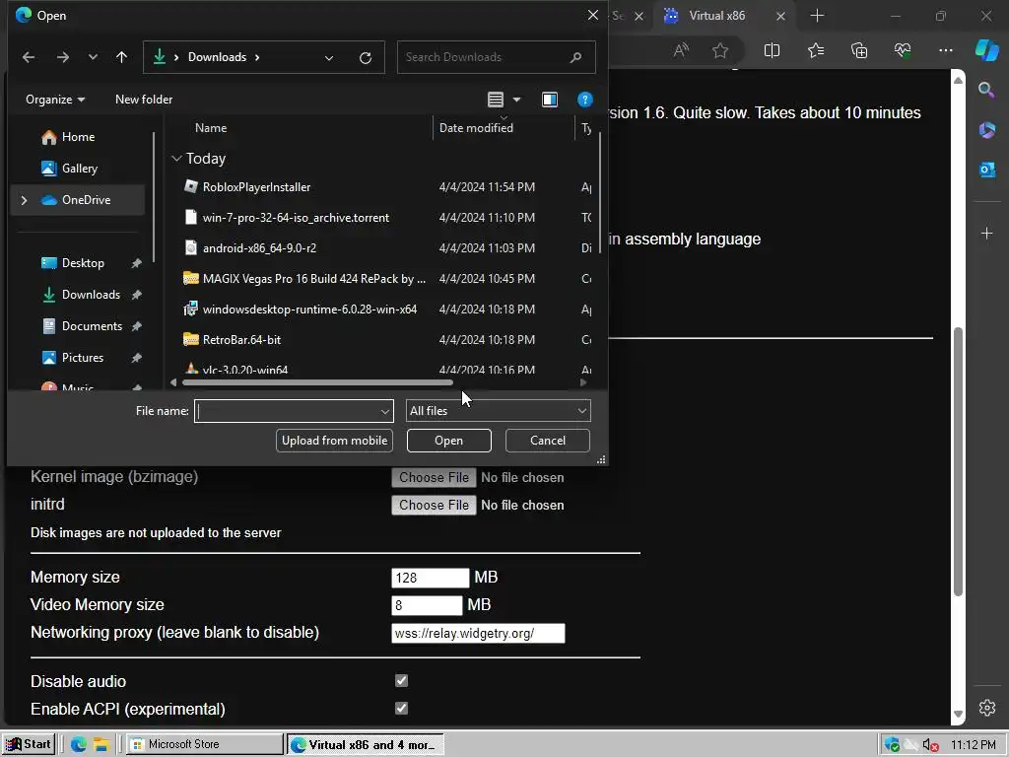The width and height of the screenshot is (1009, 757).
Task: Expand the File name history dropdown
Action: click(385, 411)
